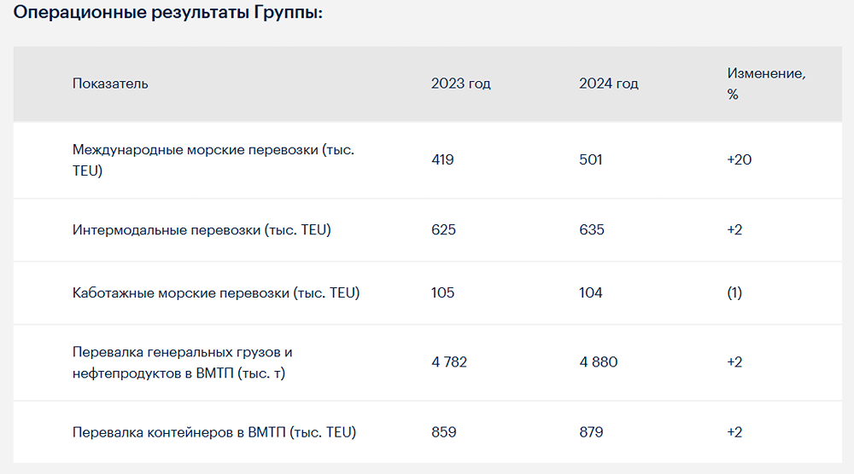Click the "Показатель" column header
Viewport: 854px width, 474px height.
point(110,84)
